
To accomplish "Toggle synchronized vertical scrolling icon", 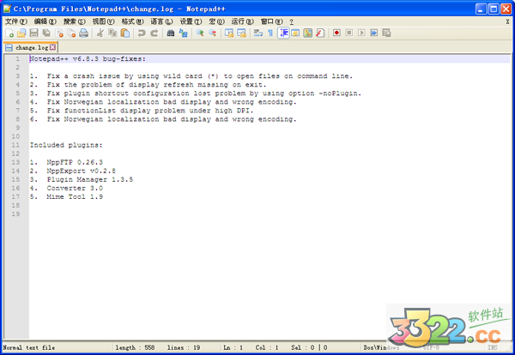I will click(x=229, y=33).
